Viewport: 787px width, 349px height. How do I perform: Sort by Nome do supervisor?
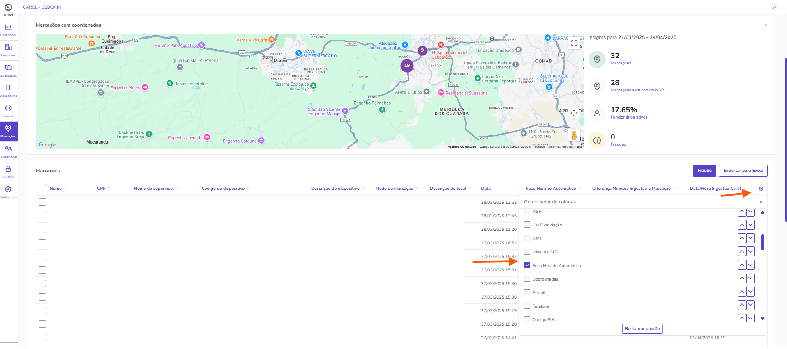pyautogui.click(x=156, y=189)
